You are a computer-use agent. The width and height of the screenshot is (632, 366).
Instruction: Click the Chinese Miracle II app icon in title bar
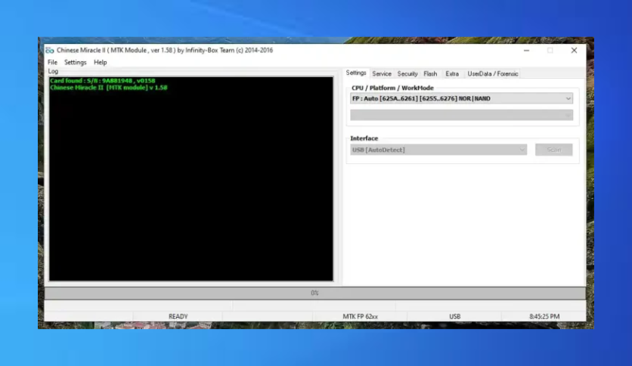point(50,51)
